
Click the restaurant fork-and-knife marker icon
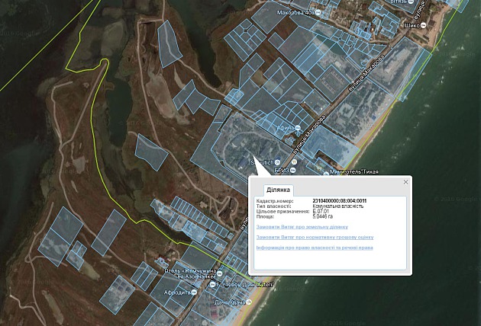click(x=295, y=162)
